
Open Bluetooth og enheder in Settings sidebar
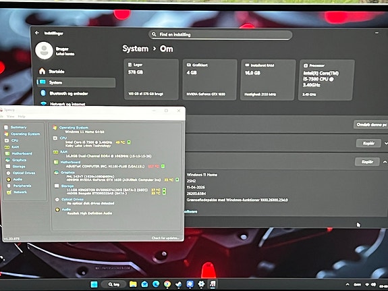click(x=69, y=93)
